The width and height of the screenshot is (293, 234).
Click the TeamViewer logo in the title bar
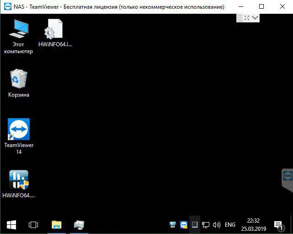point(8,7)
